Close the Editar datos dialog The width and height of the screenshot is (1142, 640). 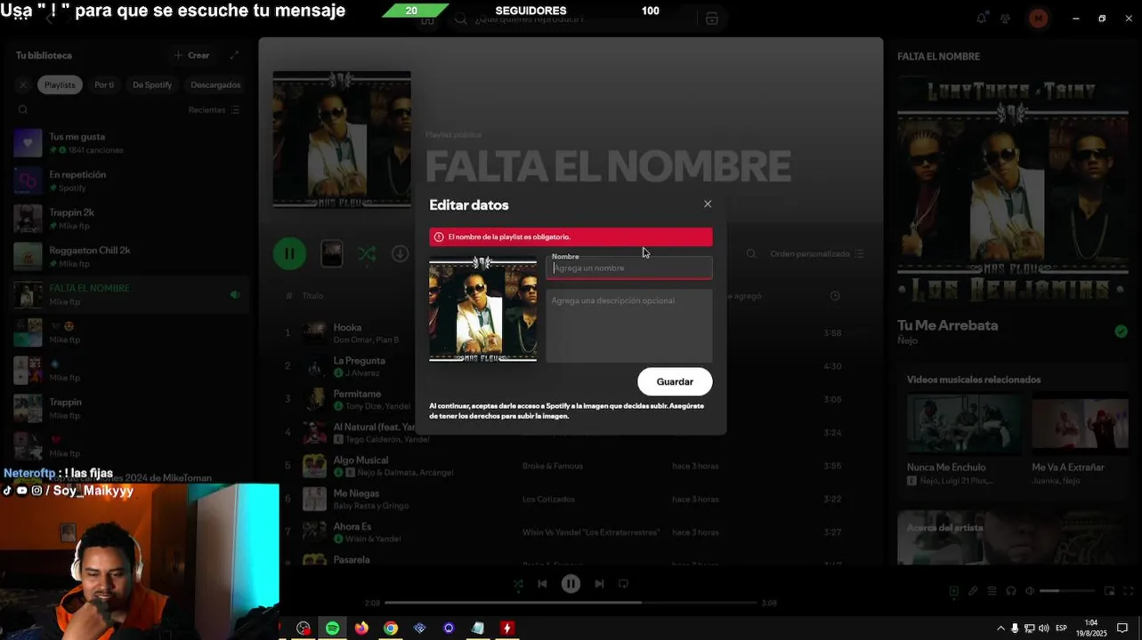(708, 204)
